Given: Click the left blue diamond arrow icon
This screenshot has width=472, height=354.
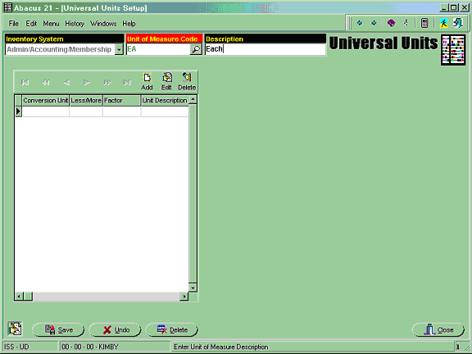Looking at the screenshot, I should pos(360,23).
